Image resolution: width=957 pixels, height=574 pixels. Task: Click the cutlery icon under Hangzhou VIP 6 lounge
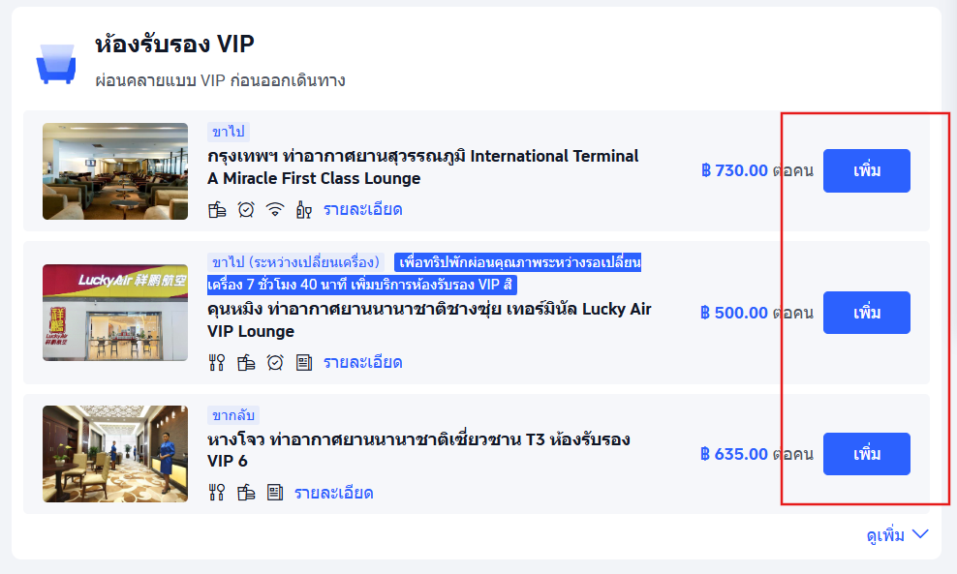(215, 494)
